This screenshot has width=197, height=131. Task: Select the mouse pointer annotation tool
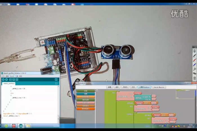(194, 51)
